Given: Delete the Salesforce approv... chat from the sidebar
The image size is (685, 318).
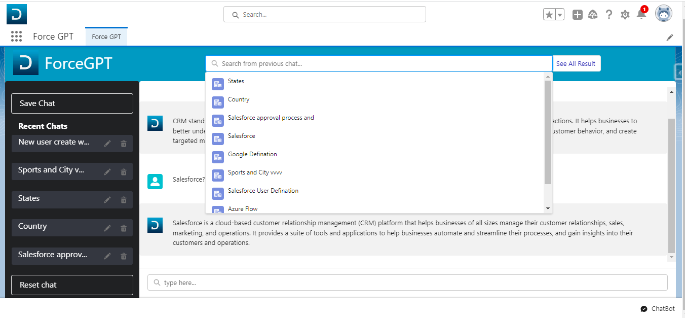Looking at the screenshot, I should tap(124, 256).
